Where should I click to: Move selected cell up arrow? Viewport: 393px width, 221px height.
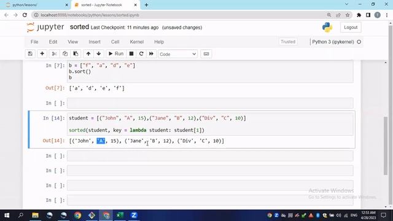88,54
